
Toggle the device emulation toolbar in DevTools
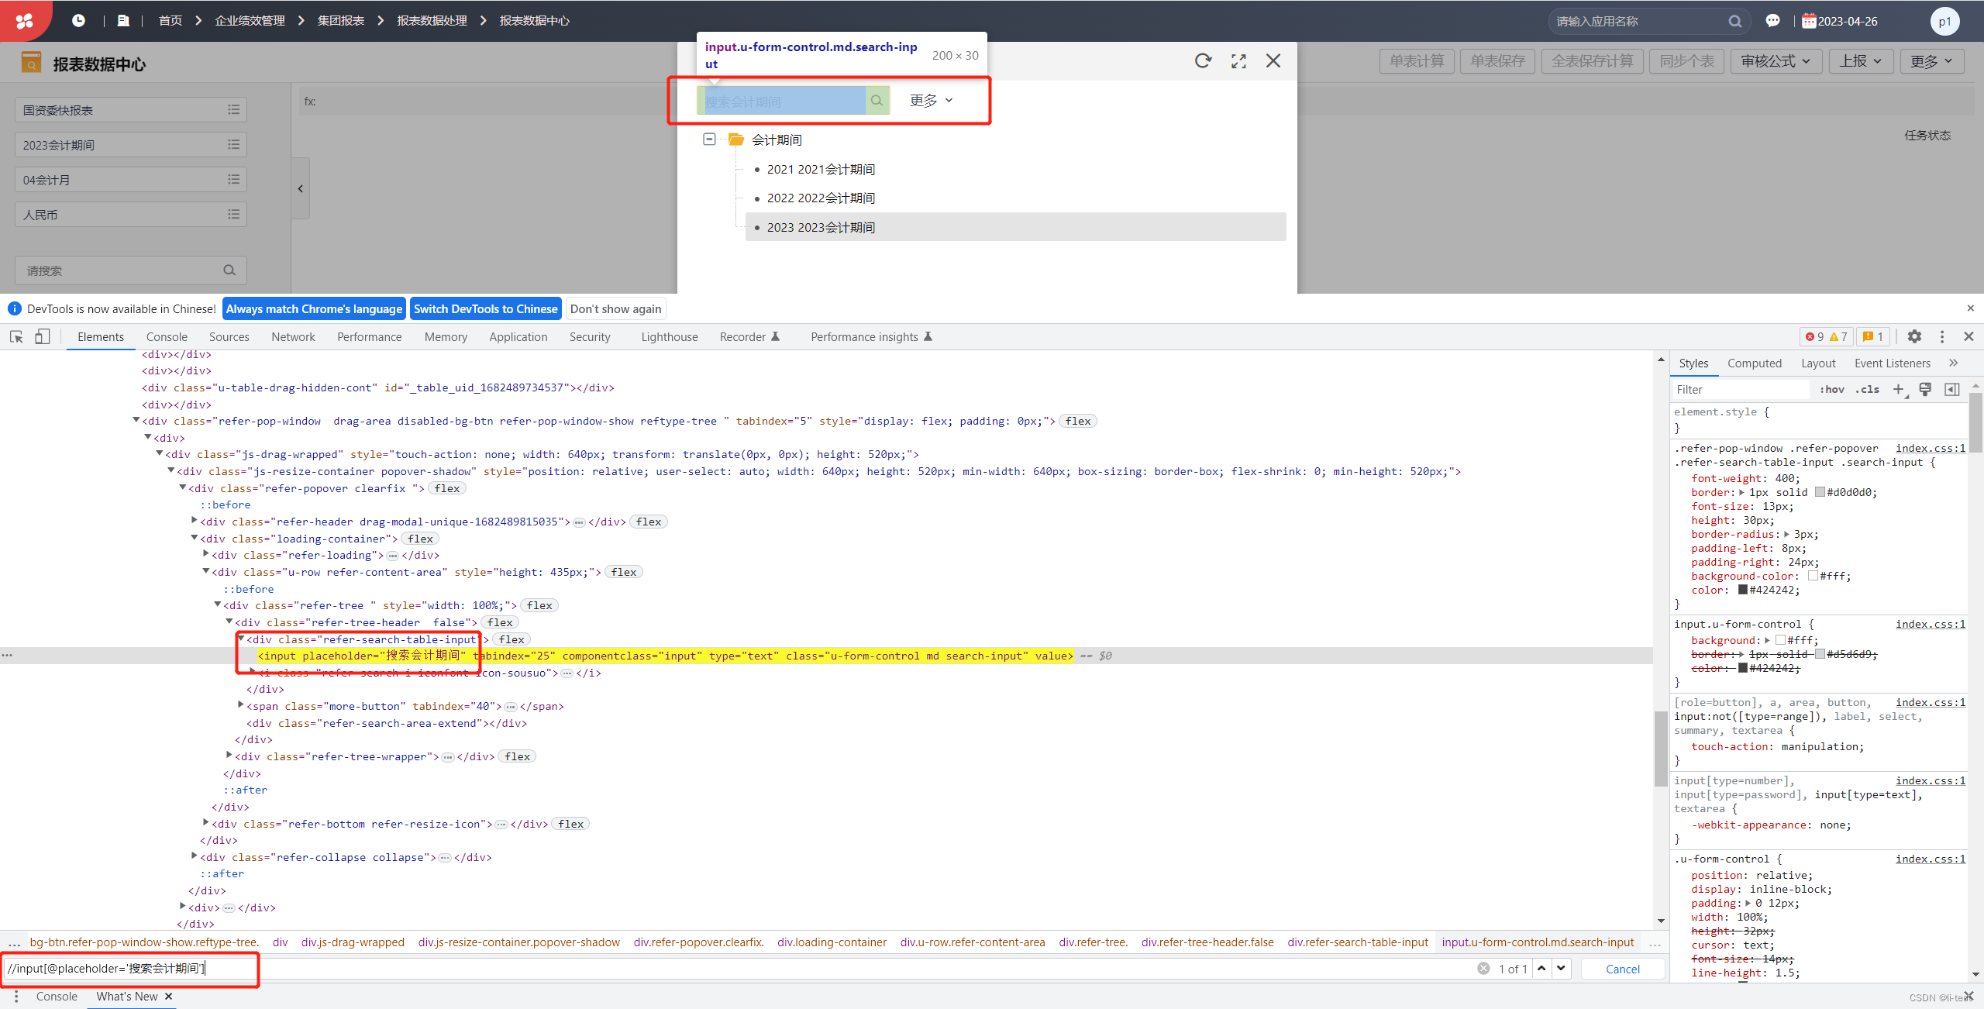click(43, 336)
